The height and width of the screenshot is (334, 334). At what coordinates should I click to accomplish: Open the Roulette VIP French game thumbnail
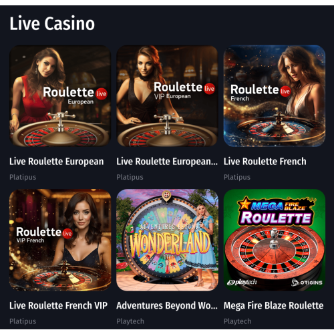tap(60, 240)
